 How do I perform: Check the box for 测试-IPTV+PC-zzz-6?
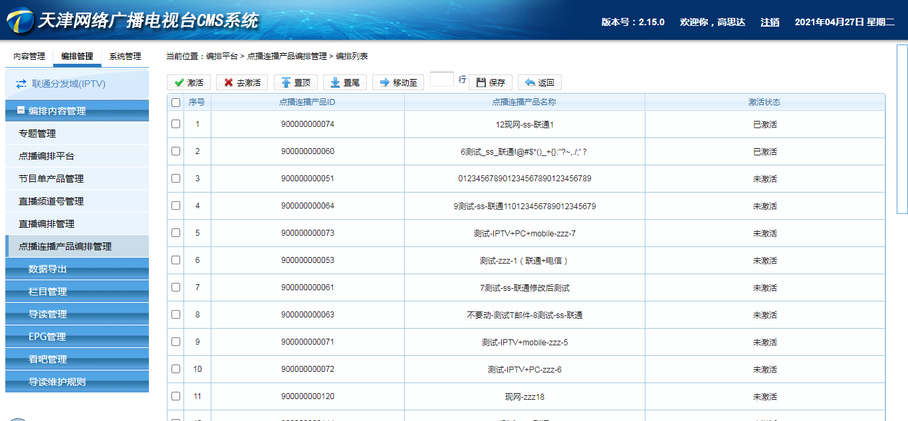pyautogui.click(x=175, y=369)
